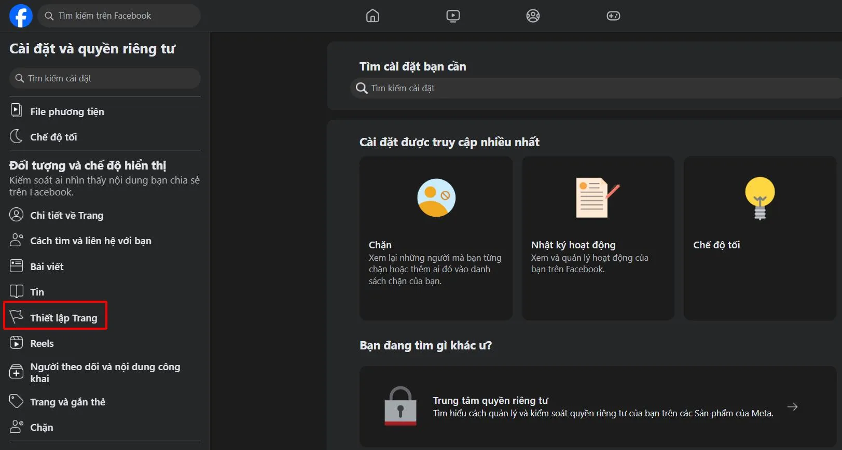Open the Chặn card in most-visited settings
Image resolution: width=842 pixels, height=450 pixels.
(436, 238)
